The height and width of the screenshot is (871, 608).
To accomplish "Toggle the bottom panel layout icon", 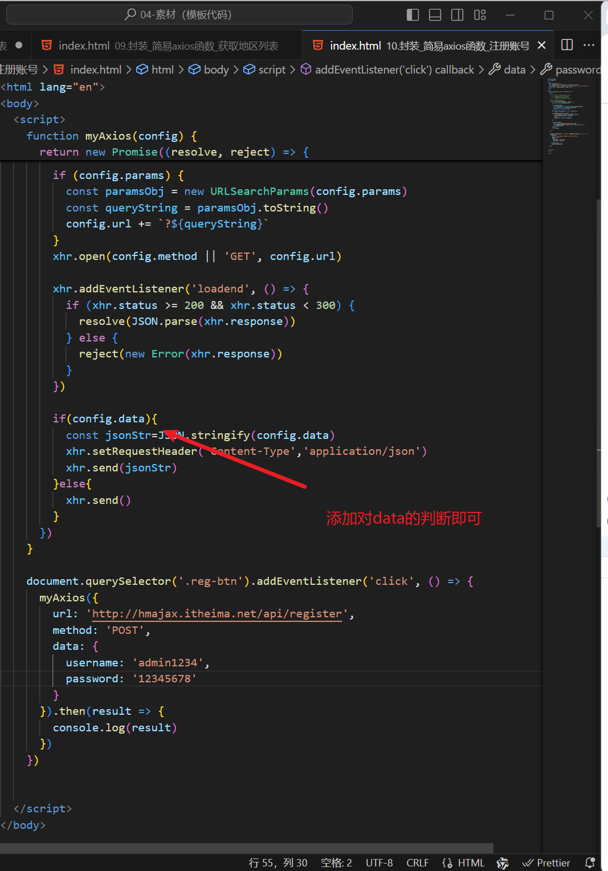I will (x=435, y=15).
